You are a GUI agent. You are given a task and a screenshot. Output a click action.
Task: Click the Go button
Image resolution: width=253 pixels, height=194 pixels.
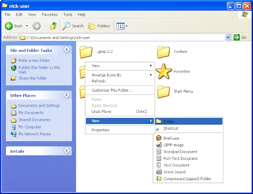(x=240, y=38)
